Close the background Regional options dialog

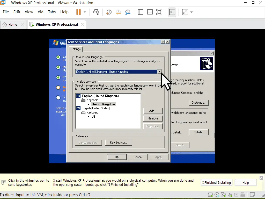click(x=212, y=53)
